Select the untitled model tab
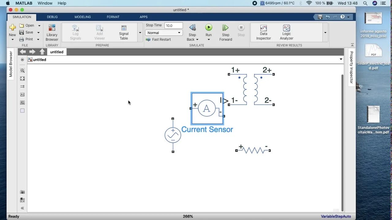Viewport: 392px width, 220px height. point(57,52)
